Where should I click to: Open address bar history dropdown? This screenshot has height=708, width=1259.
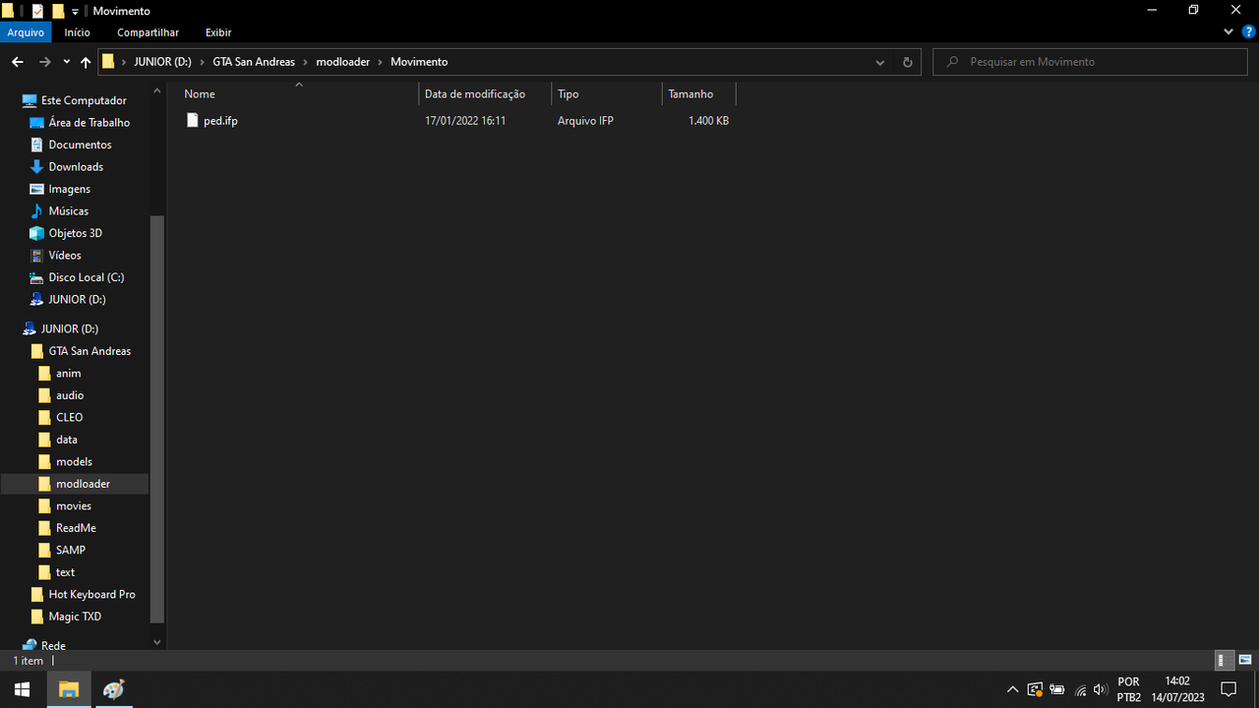[x=879, y=62]
